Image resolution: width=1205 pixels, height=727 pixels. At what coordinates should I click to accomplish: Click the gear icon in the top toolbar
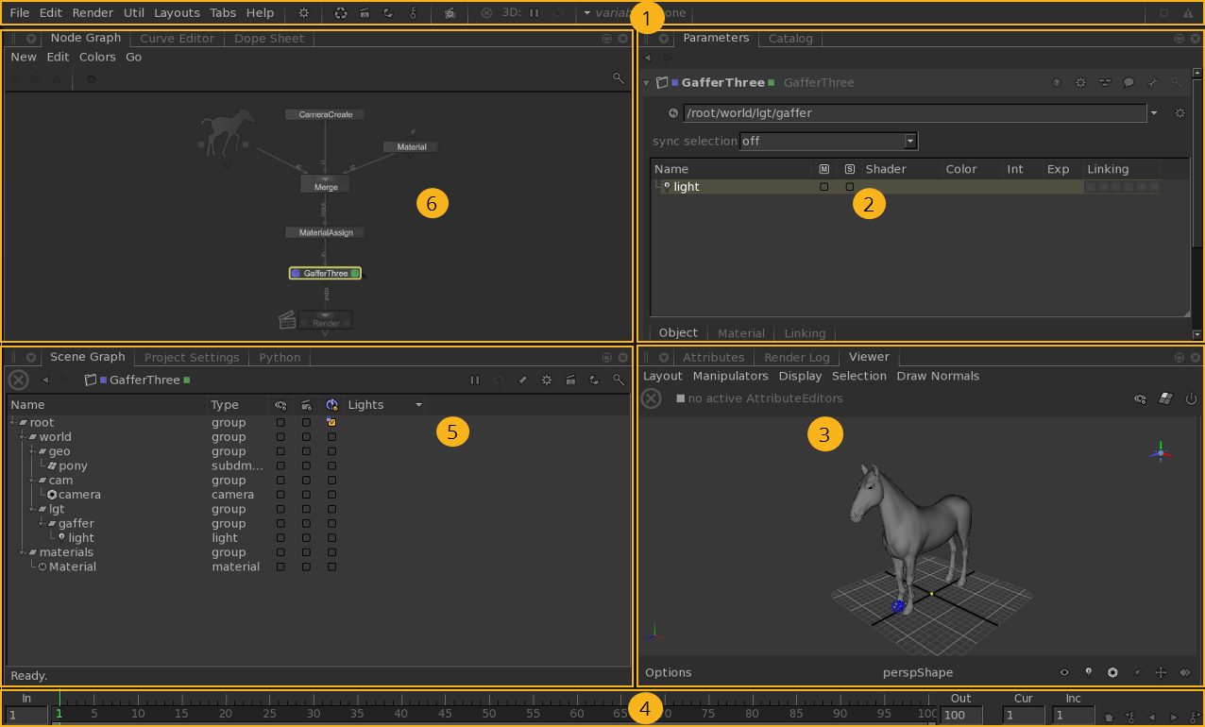pos(303,13)
